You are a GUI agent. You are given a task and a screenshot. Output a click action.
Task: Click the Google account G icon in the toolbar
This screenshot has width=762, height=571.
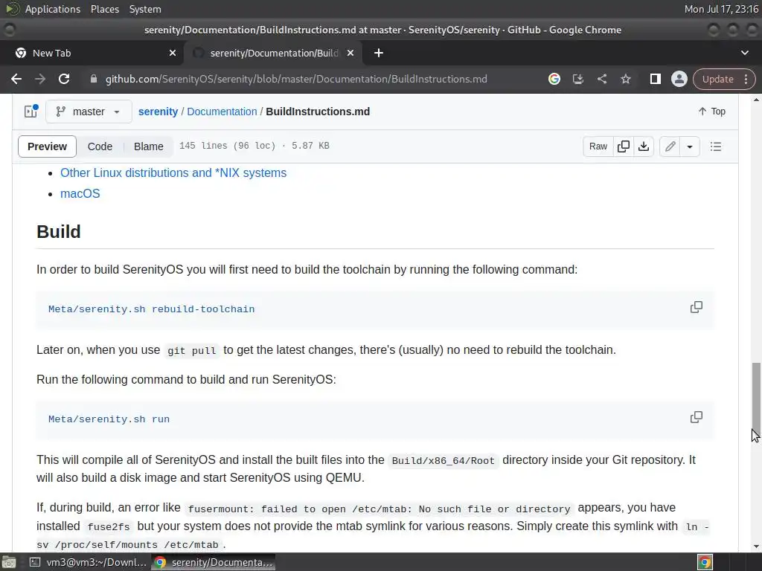(x=554, y=79)
